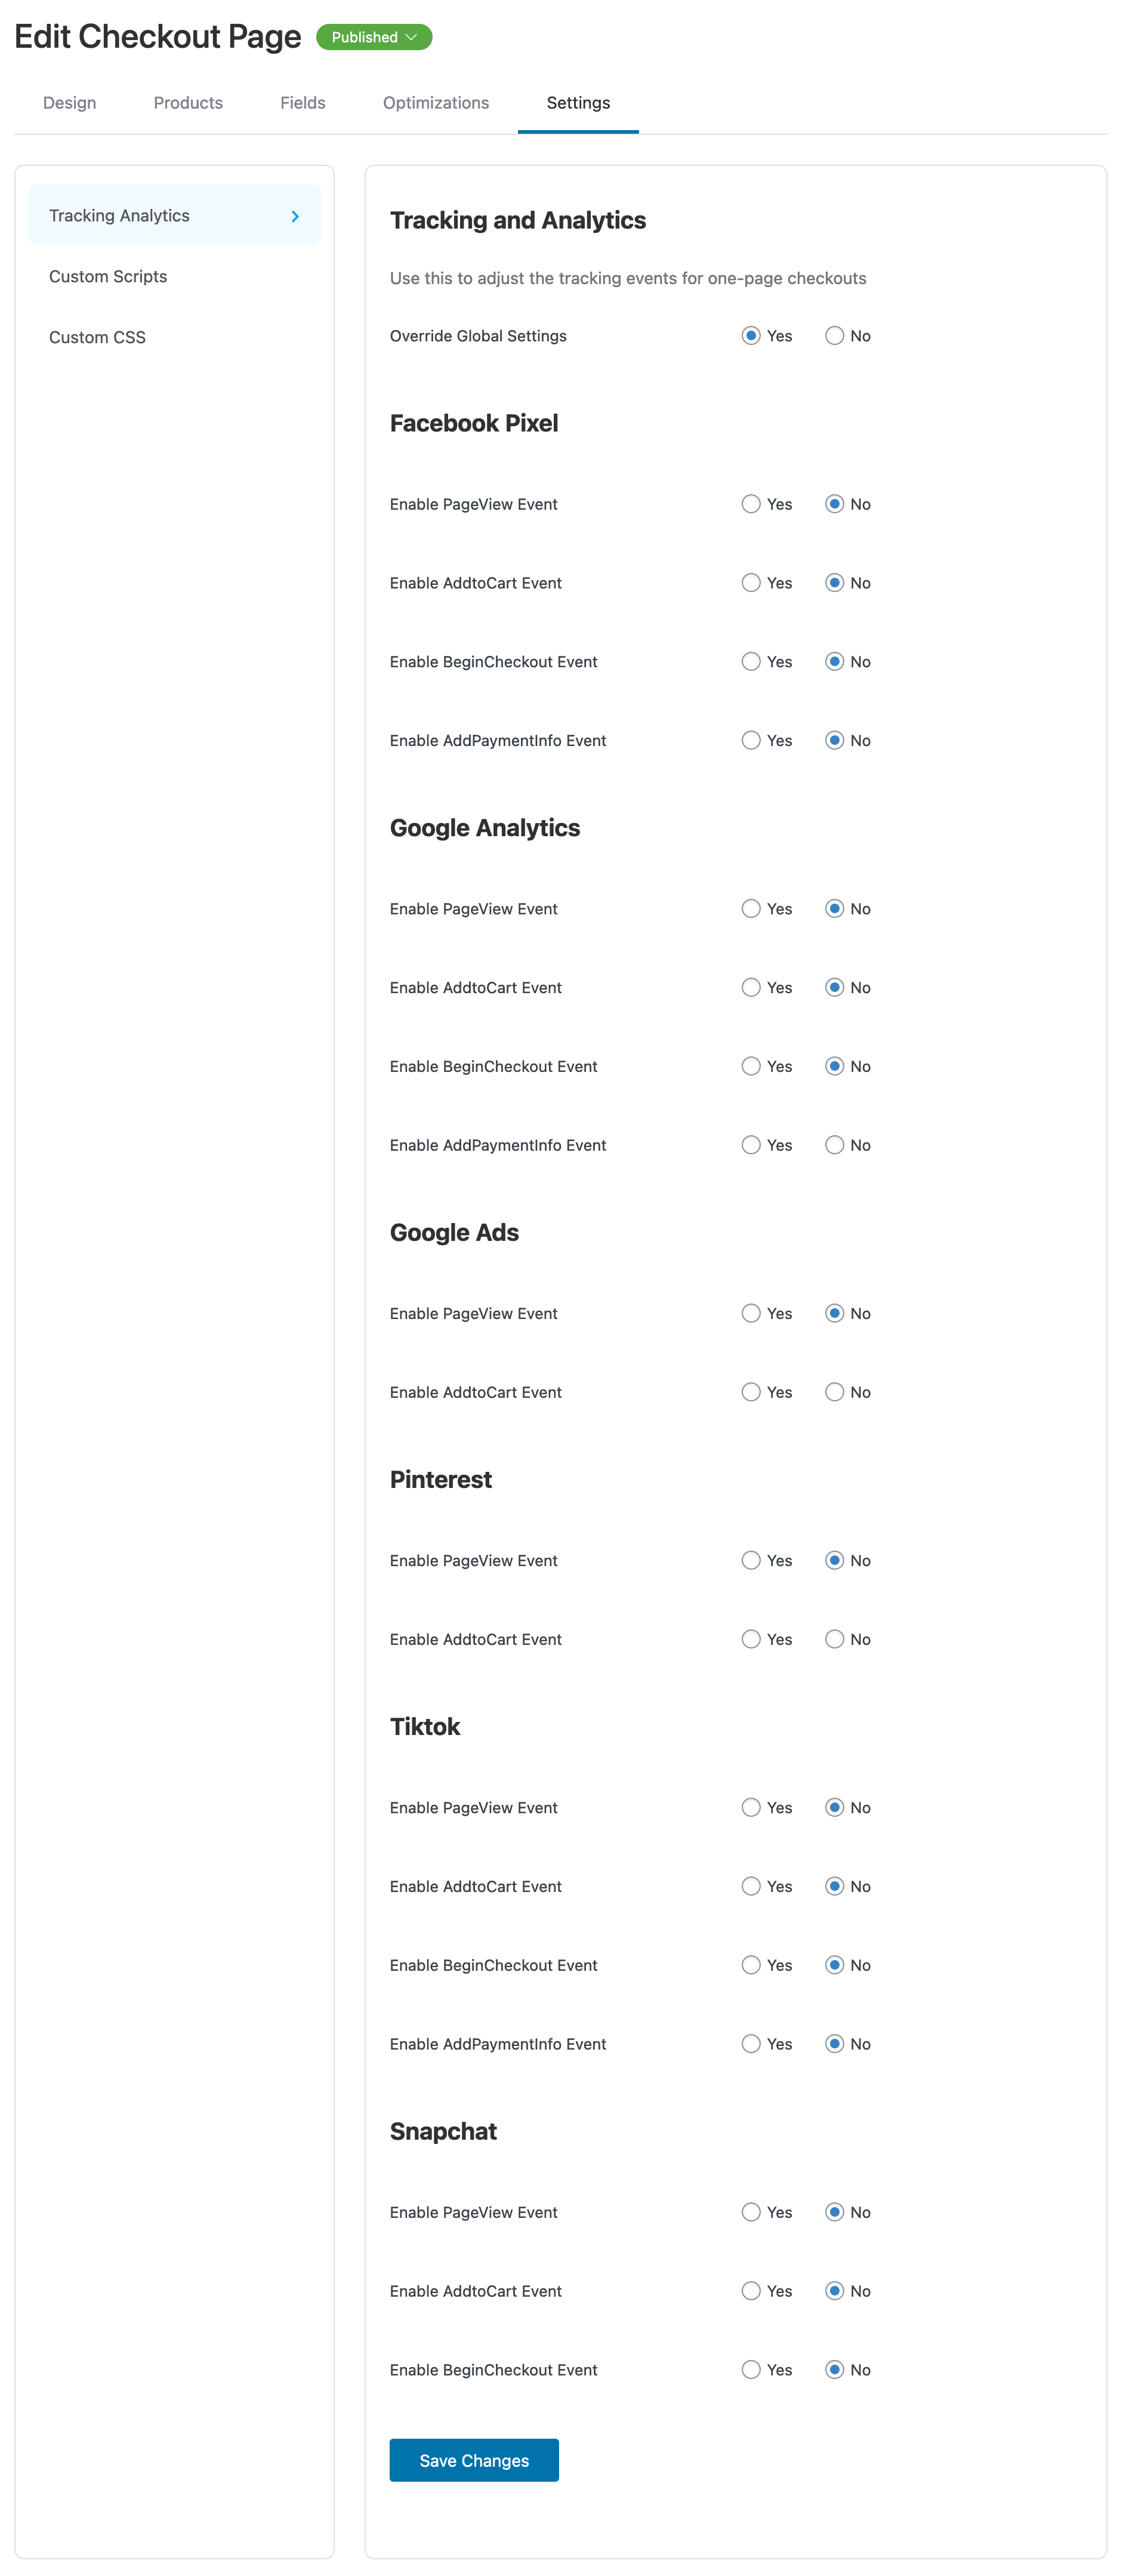Enable Facebook Pixel AddtoCart event
Image resolution: width=1123 pixels, height=2576 pixels.
[751, 582]
